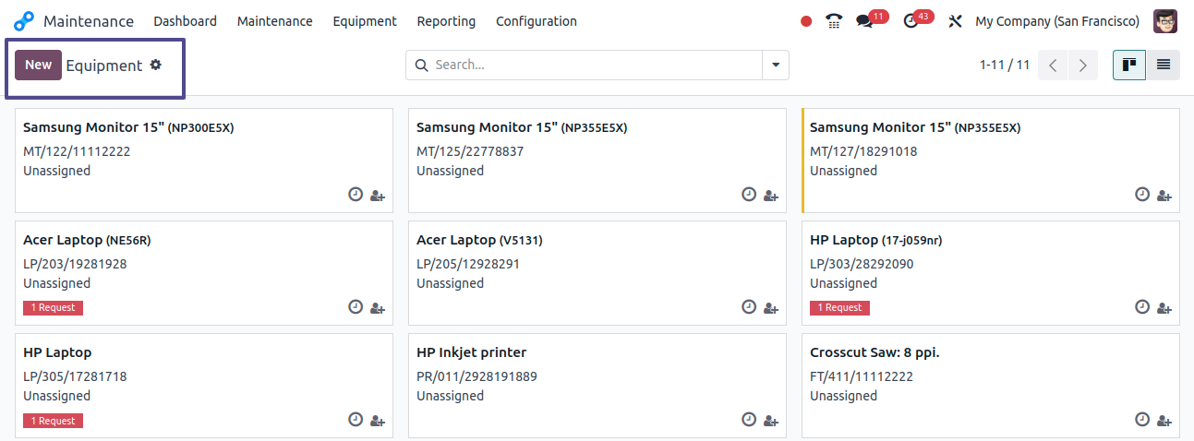Create a New equipment record

point(38,65)
